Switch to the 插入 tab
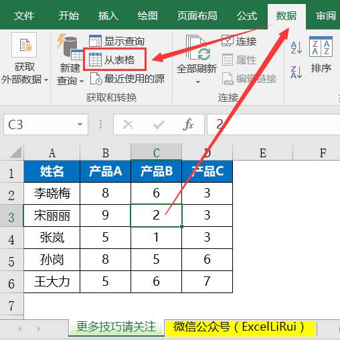Viewport: 340px width, 340px height. pyautogui.click(x=108, y=16)
